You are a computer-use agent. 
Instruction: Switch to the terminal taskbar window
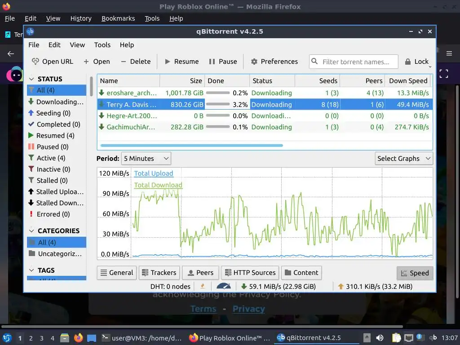click(x=142, y=338)
